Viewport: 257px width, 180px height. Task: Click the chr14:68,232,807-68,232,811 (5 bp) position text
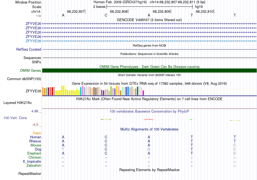coord(177,2)
